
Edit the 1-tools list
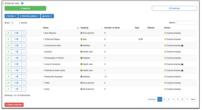(x=8, y=89)
